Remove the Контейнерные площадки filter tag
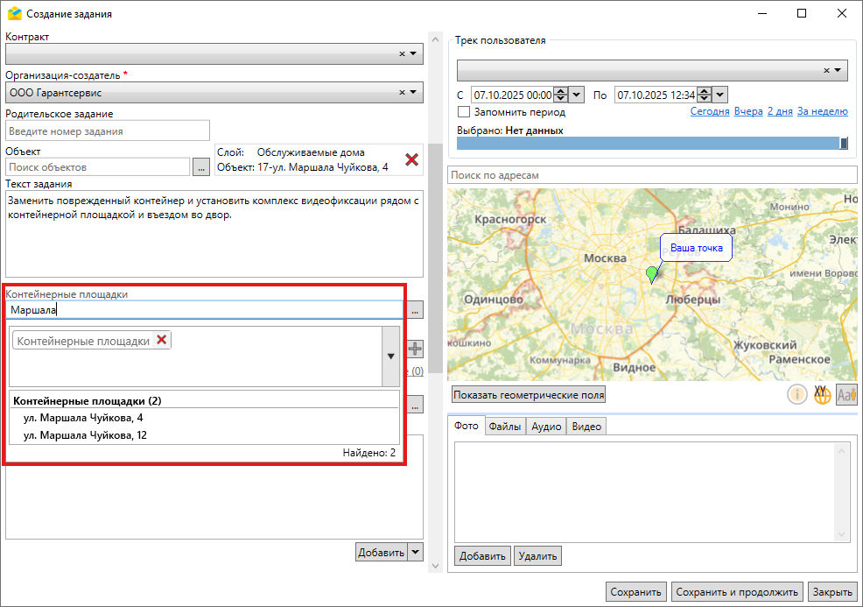Screen dimensions: 863x607 (161, 341)
